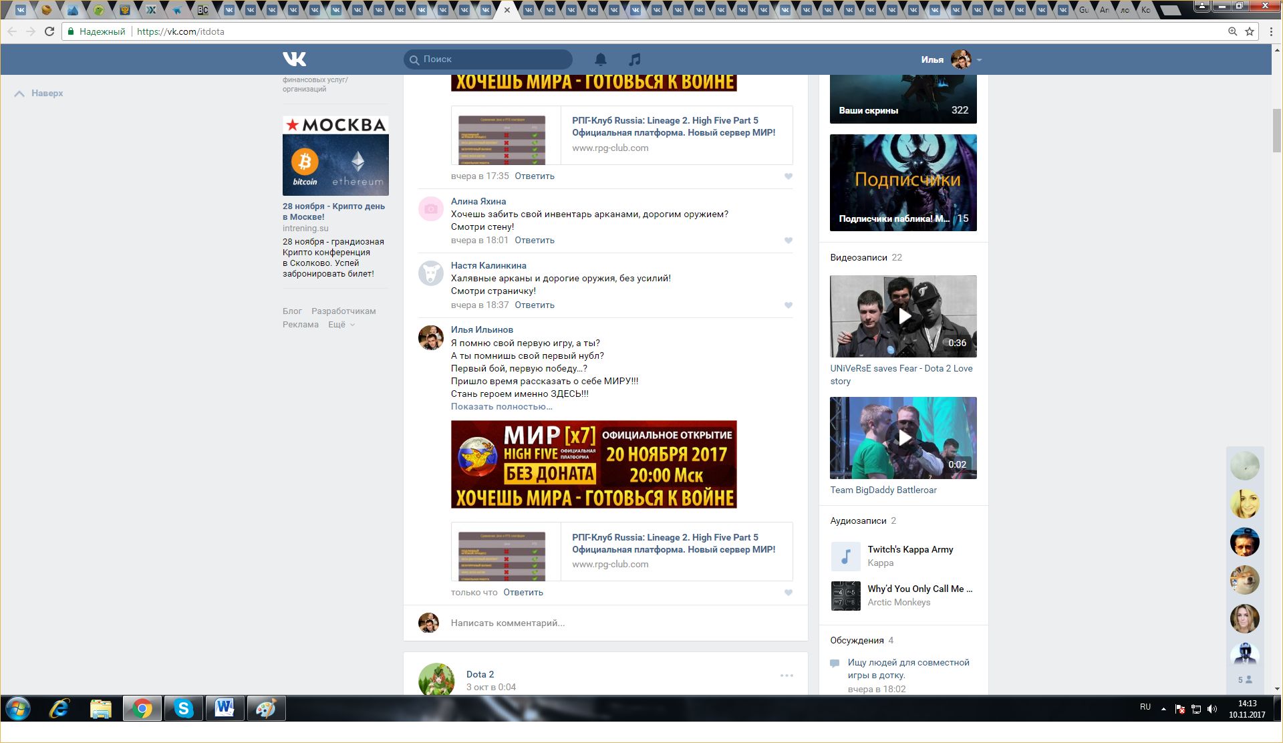Click the VK logo home icon

pos(294,59)
